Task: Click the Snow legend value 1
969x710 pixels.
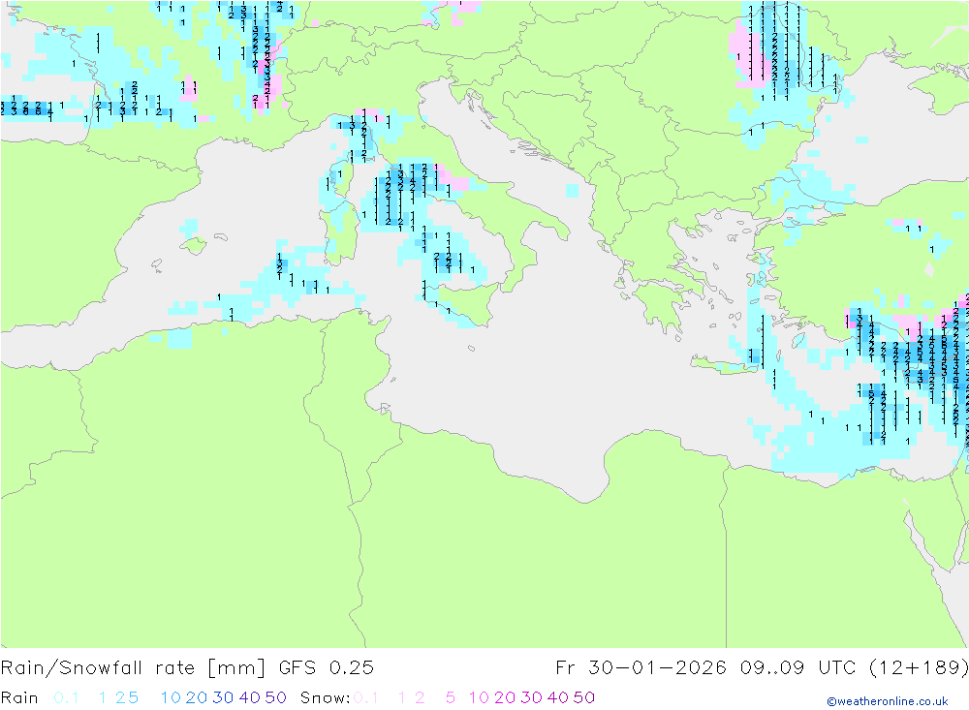Action: point(402,697)
